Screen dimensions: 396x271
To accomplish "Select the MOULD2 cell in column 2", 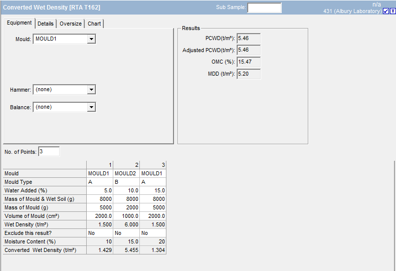I will 126,173.
